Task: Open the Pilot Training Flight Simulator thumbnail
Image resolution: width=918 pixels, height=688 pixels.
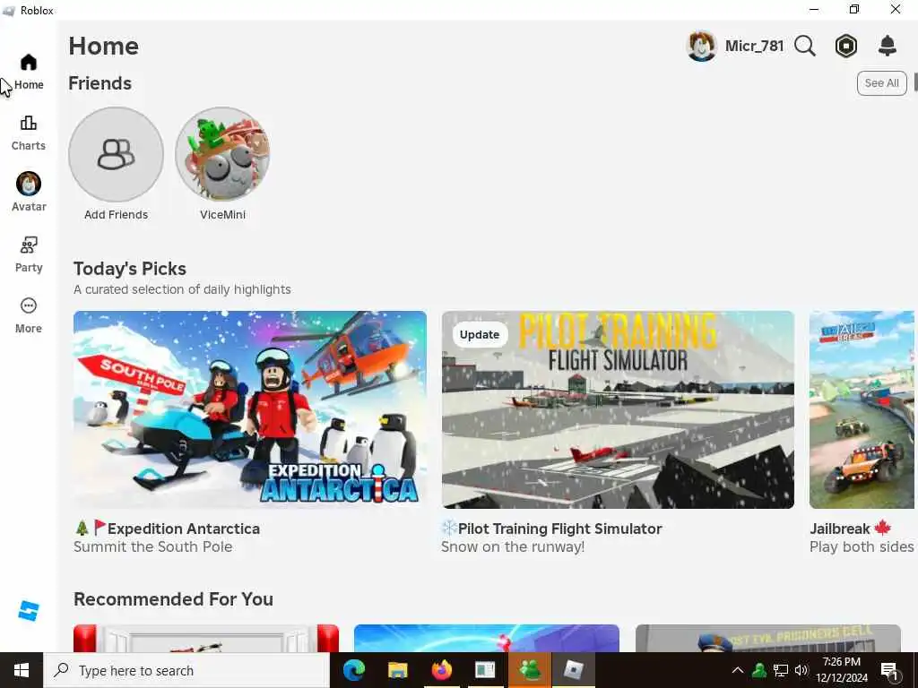Action: tap(619, 409)
